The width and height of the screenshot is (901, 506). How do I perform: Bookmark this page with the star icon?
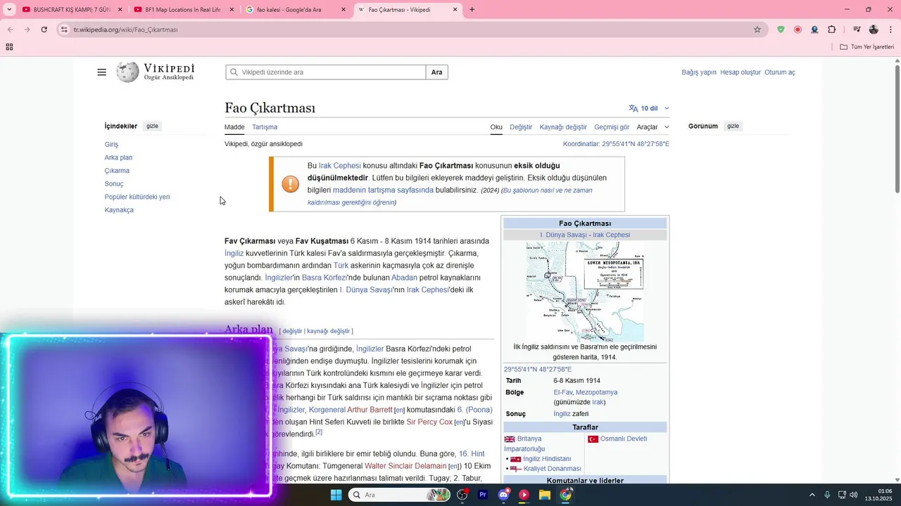coord(757,30)
